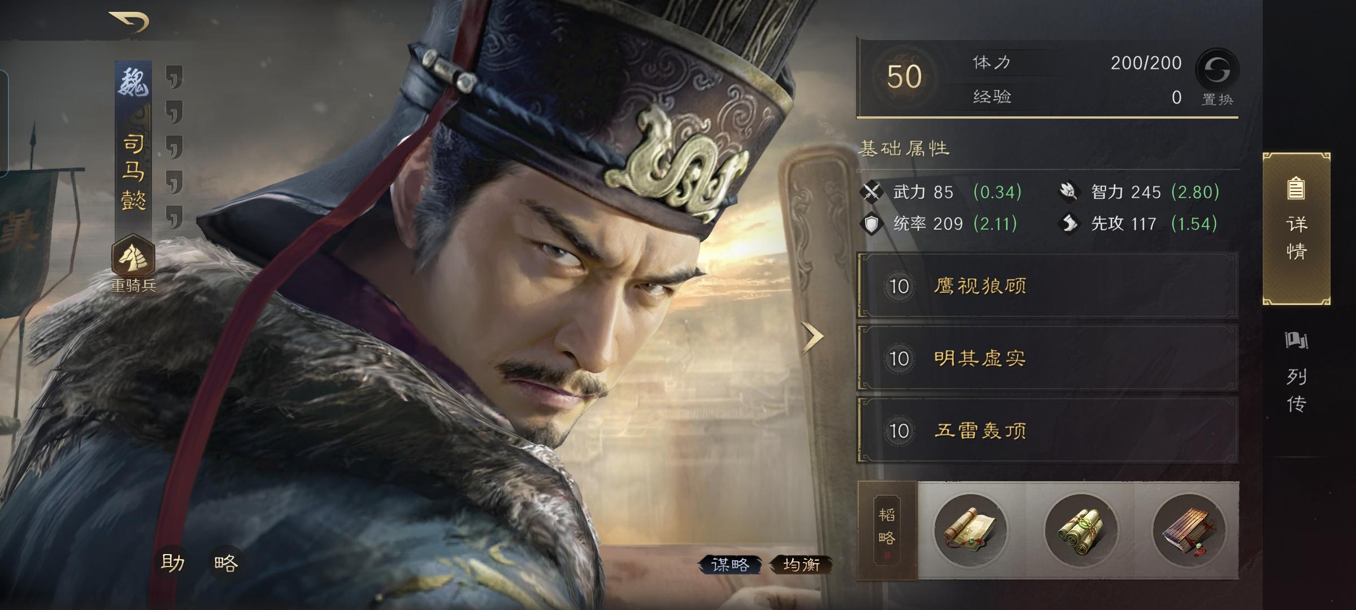
Task: Select the 重骑兵 heavy cavalry icon
Action: pos(133,256)
